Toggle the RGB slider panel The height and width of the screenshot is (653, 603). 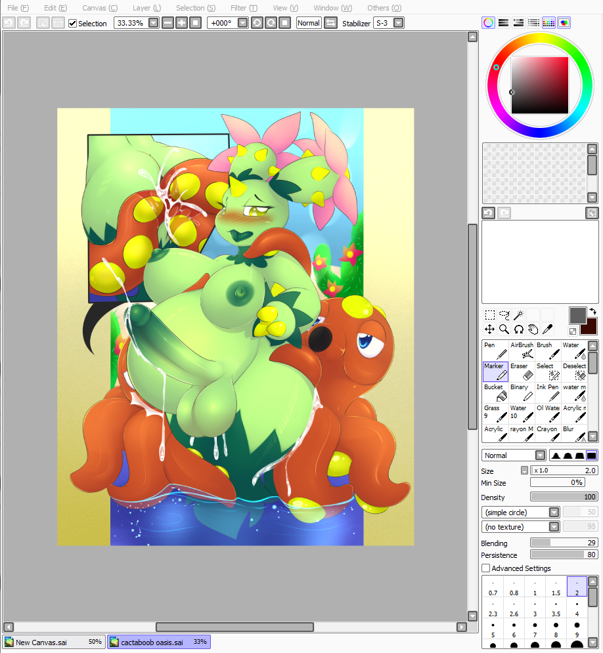point(503,23)
